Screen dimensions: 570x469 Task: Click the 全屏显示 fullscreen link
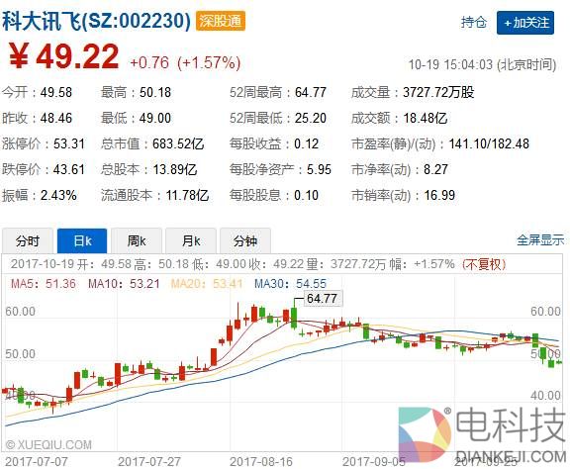(x=540, y=240)
